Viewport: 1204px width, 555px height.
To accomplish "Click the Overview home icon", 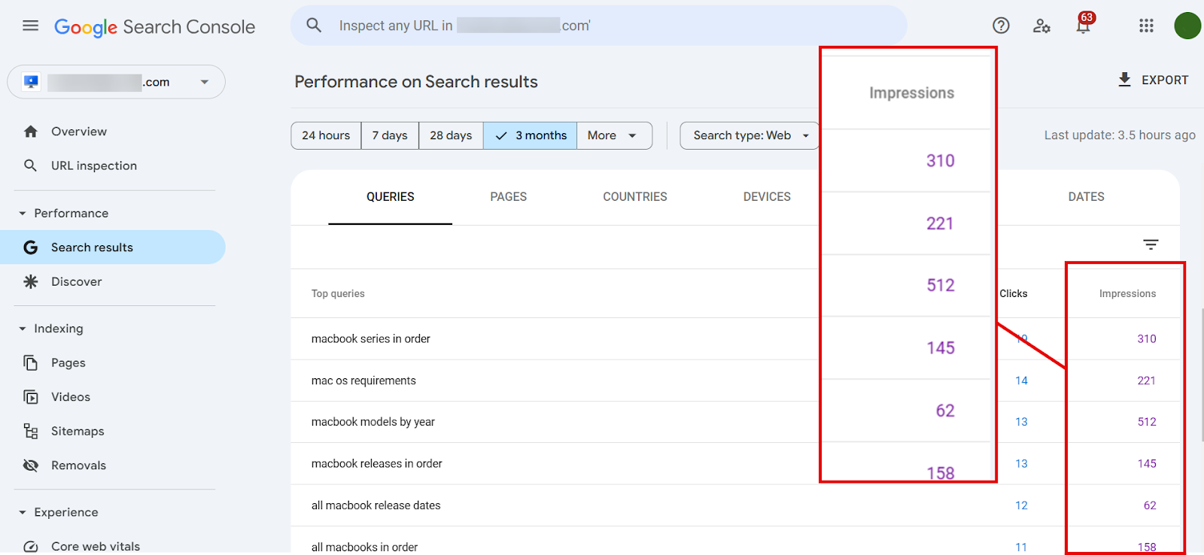I will (x=31, y=132).
